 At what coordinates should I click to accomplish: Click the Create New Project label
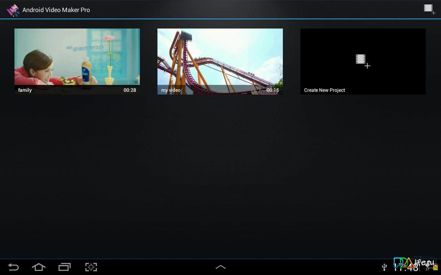(x=325, y=90)
